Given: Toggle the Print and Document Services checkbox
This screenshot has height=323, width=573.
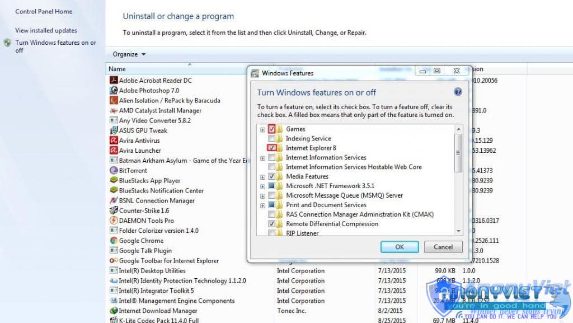Looking at the screenshot, I should 271,205.
